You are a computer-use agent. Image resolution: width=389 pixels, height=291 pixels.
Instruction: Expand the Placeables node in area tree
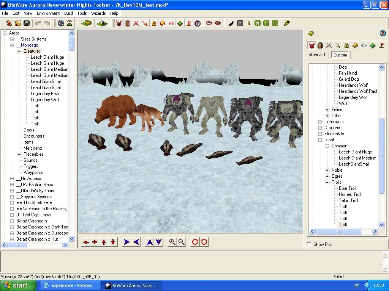coord(19,154)
